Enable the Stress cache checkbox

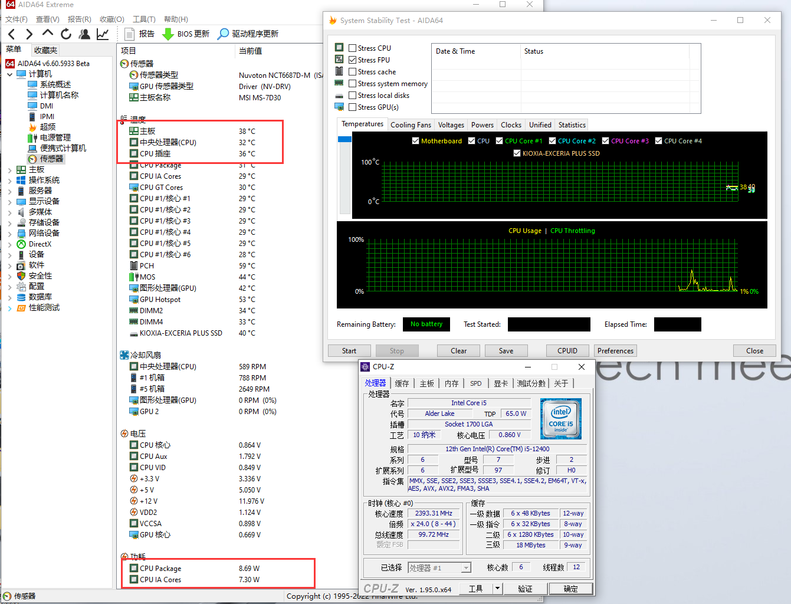[352, 72]
